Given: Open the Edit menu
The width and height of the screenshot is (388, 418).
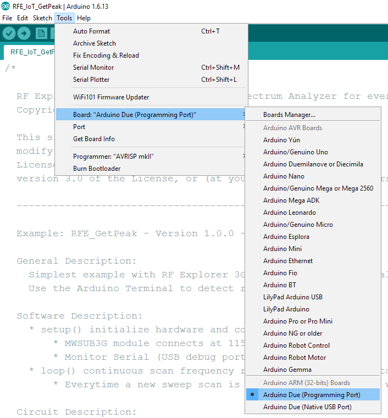Looking at the screenshot, I should click(x=23, y=18).
